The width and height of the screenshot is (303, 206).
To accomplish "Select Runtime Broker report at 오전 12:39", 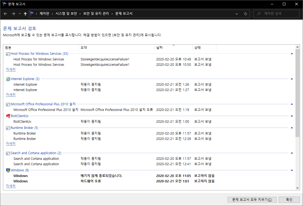I will [112, 139].
